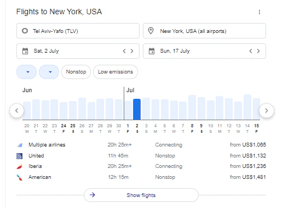283x208 pixels.
Task: Click the Multiple airlines logo icon
Action: (20, 145)
